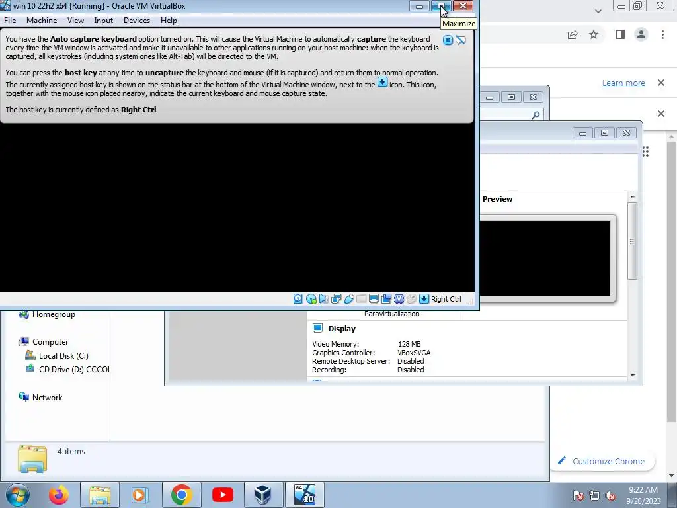The image size is (677, 508).
Task: Switch to Chrome from the taskbar
Action: pos(181,495)
